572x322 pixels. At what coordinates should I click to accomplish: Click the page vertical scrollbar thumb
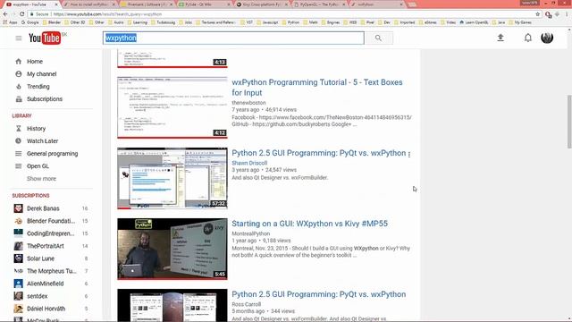coord(569,122)
